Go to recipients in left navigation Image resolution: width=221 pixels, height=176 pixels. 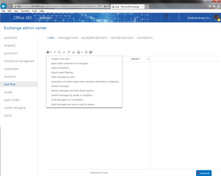(10, 46)
